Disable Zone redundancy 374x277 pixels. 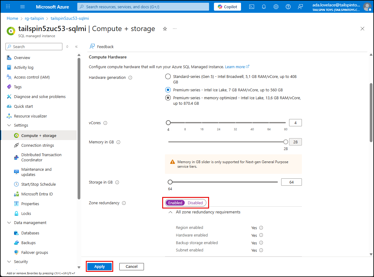(x=195, y=203)
